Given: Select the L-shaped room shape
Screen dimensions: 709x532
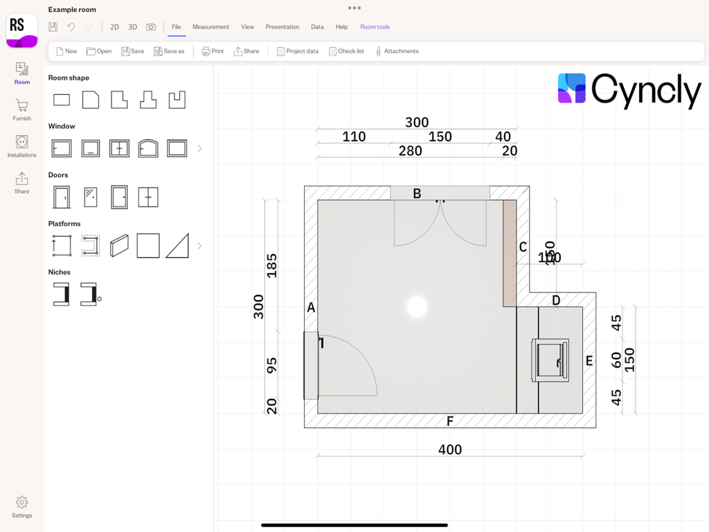Looking at the screenshot, I should (119, 99).
